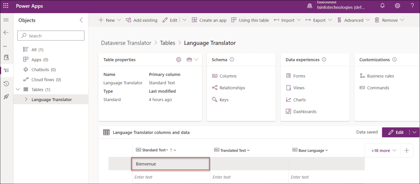Expand the top Edit split arrow
This screenshot has height=184, width=420.
[185, 20]
